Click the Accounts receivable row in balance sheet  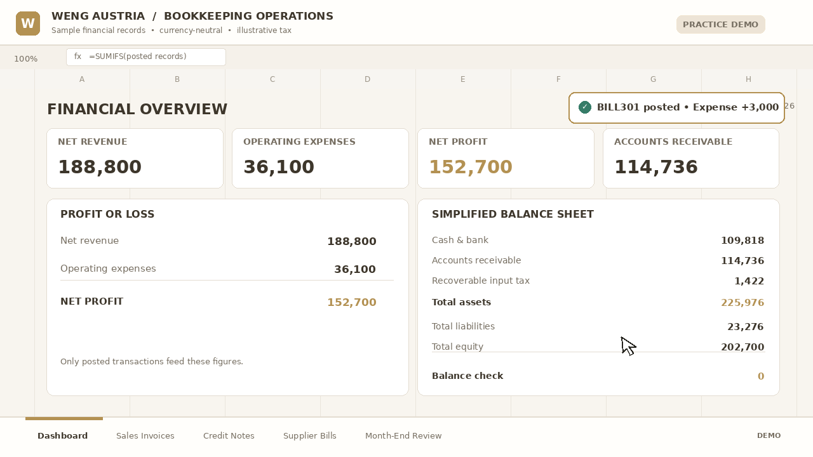(x=598, y=261)
